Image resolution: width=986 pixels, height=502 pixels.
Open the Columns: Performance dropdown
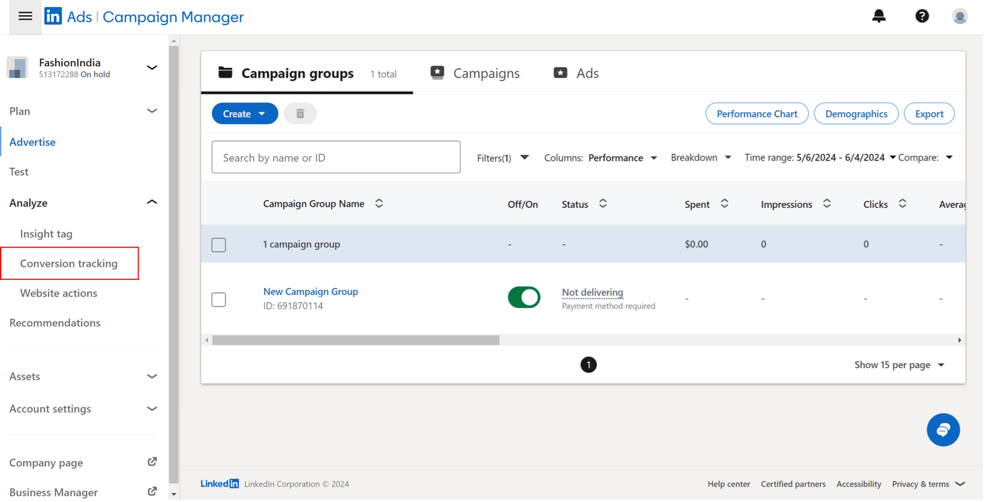point(600,158)
